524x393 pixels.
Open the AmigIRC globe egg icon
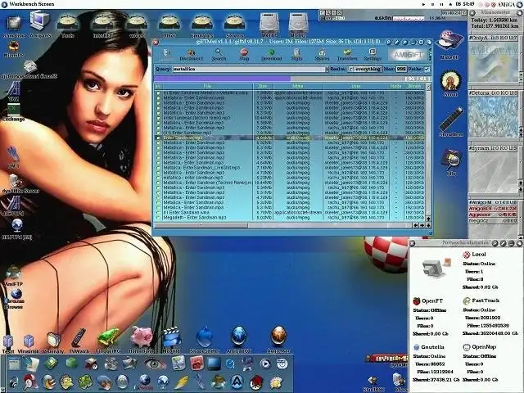(x=238, y=339)
